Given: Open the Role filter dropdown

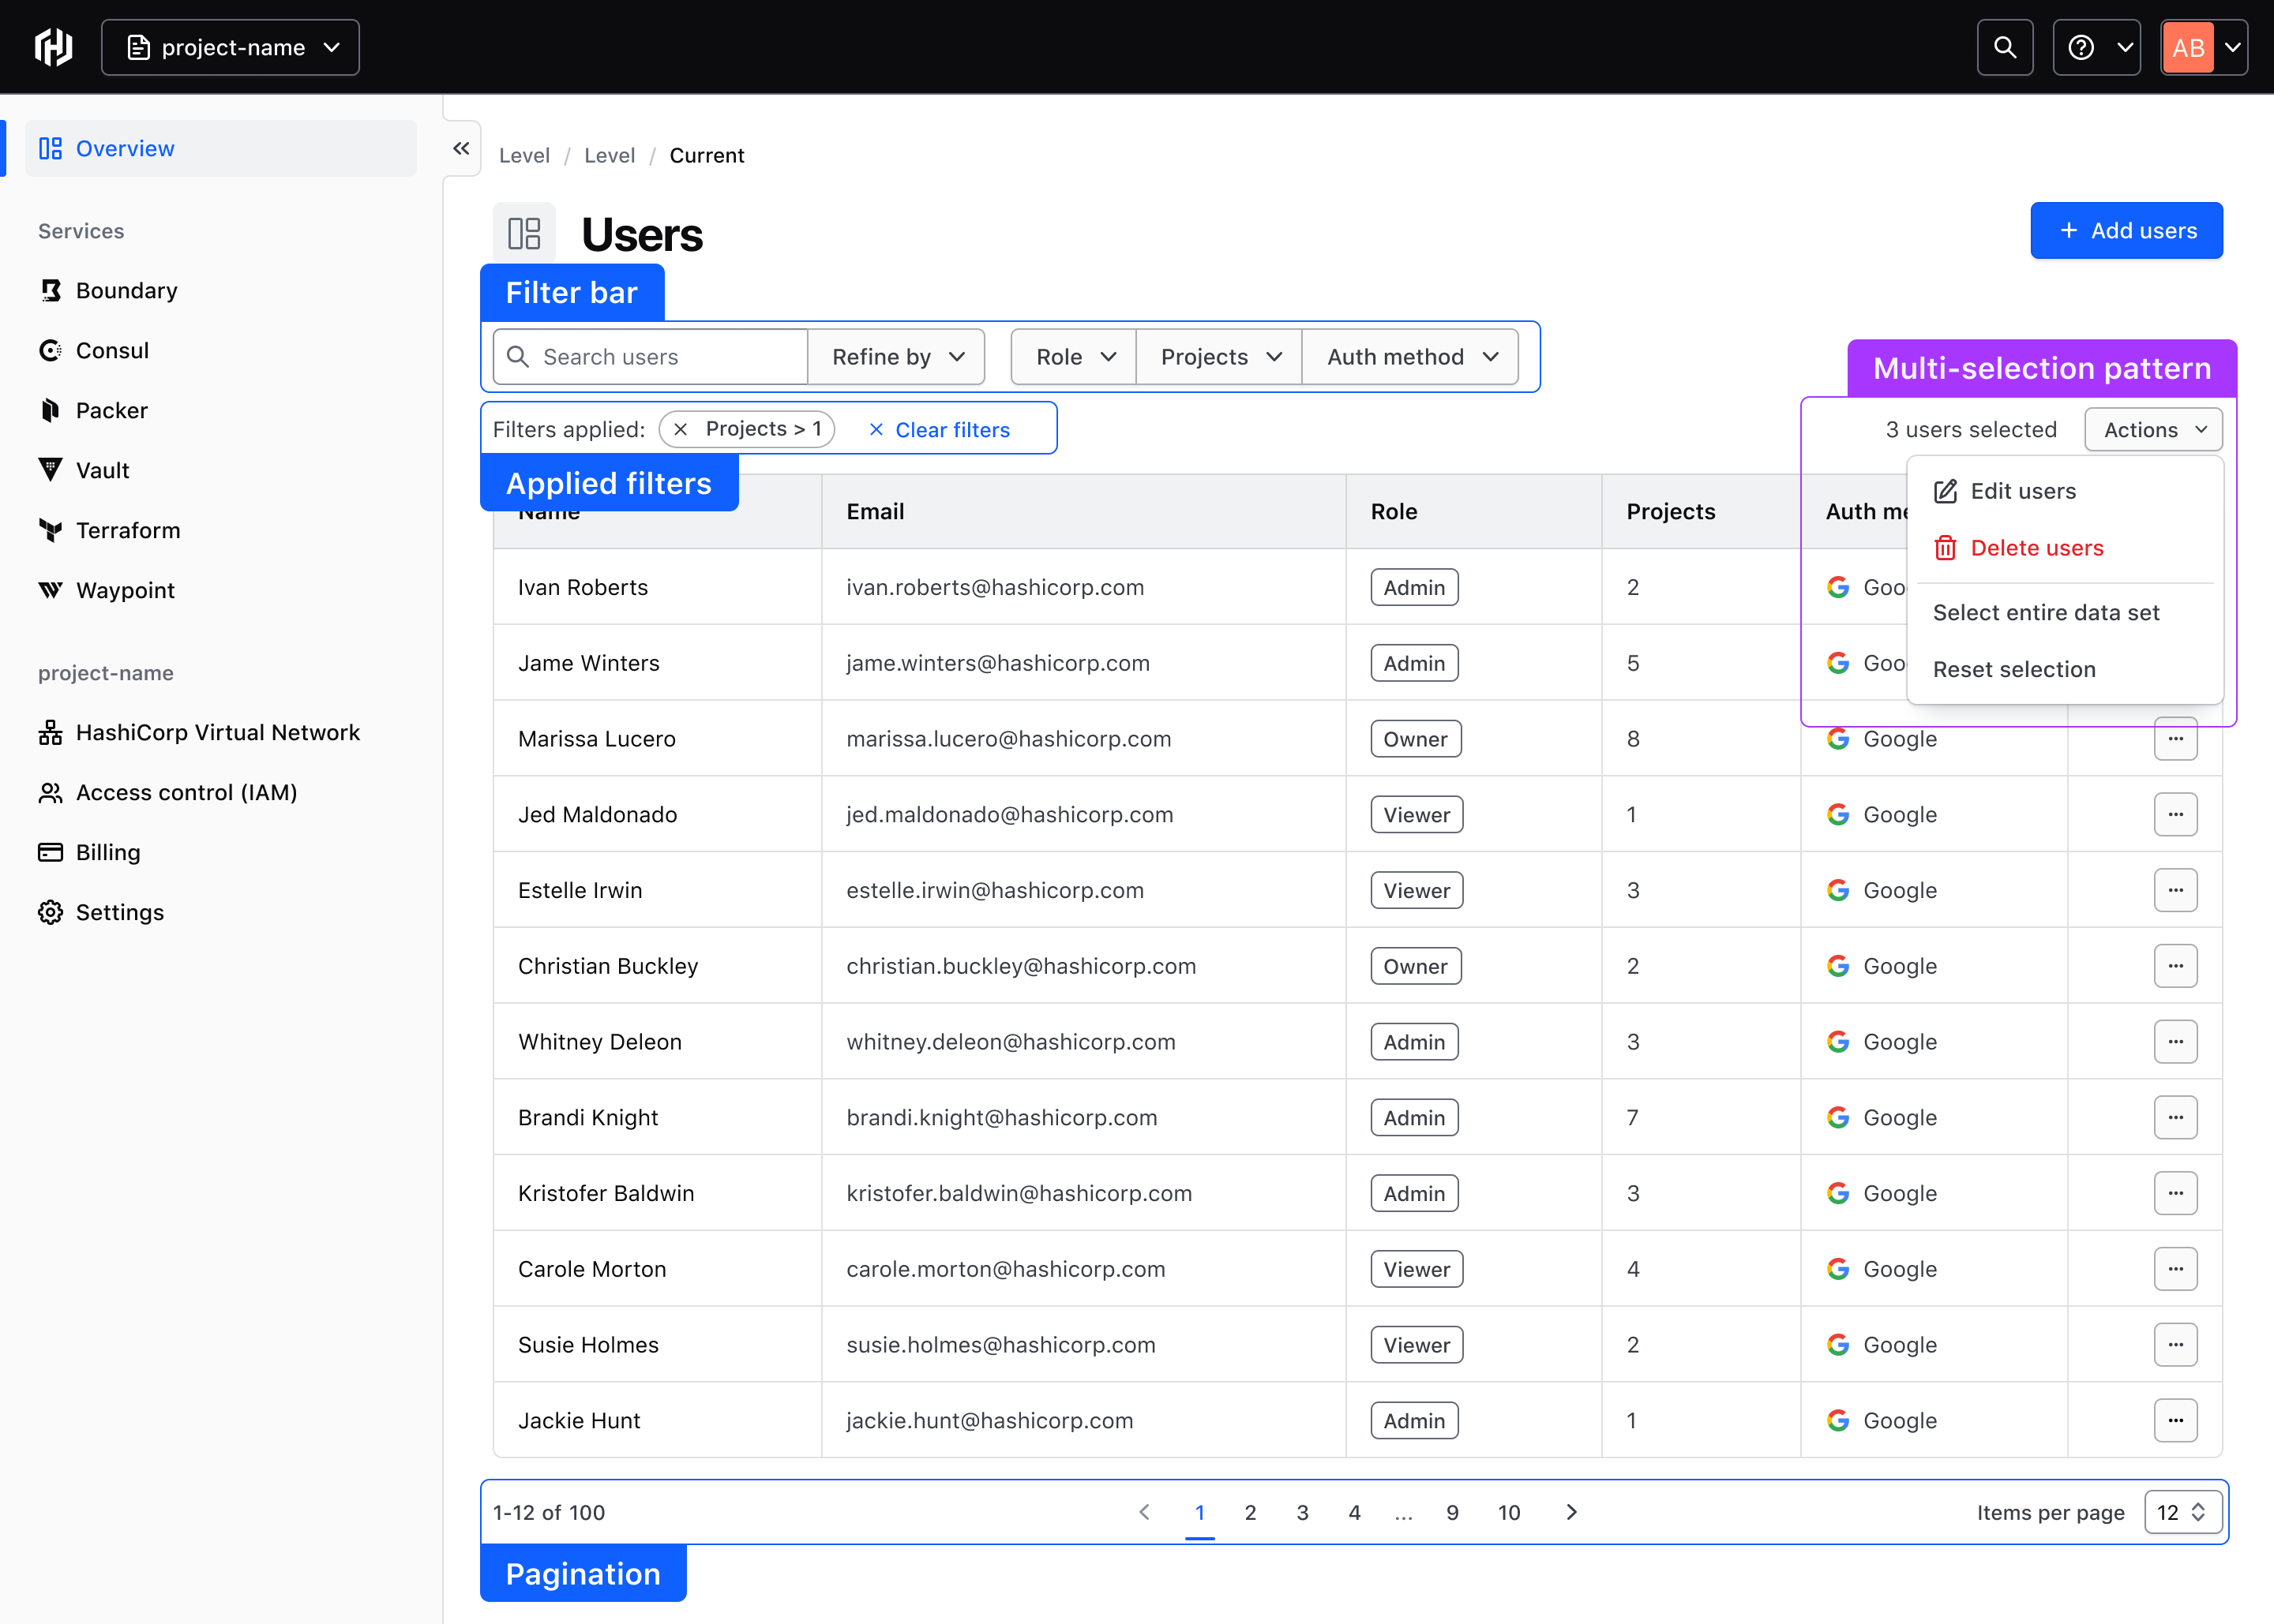Looking at the screenshot, I should coord(1071,356).
